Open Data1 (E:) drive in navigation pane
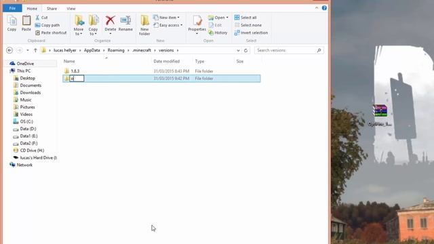The image size is (434, 244). (x=28, y=136)
